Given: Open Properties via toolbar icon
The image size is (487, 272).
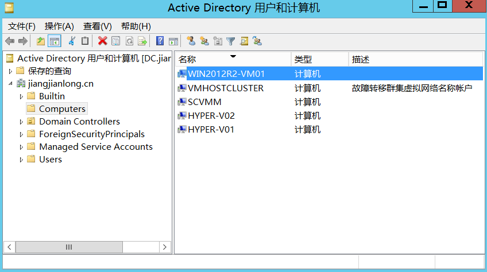Looking at the screenshot, I should pyautogui.click(x=116, y=41).
